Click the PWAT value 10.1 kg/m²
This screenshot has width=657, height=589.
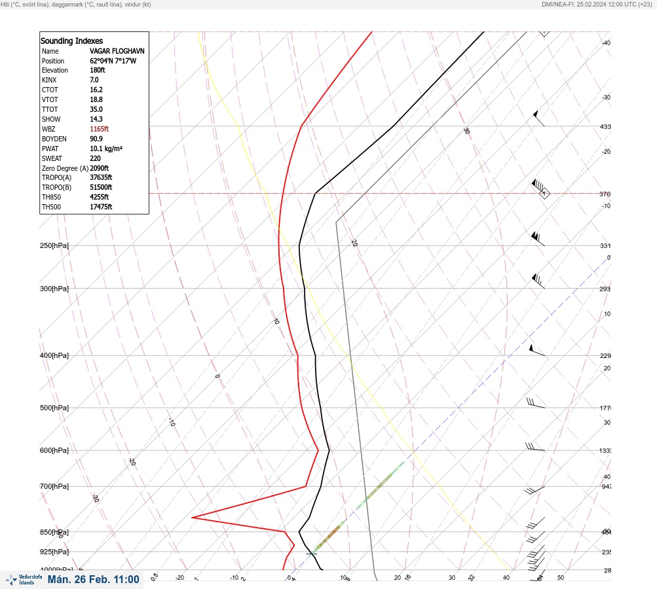click(106, 149)
